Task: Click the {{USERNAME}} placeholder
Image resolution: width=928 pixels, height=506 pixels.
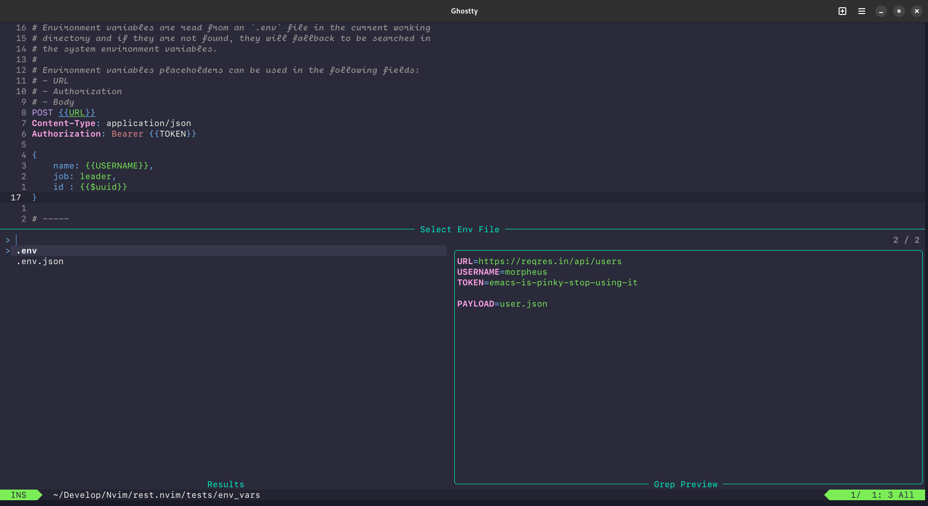Action: [117, 166]
